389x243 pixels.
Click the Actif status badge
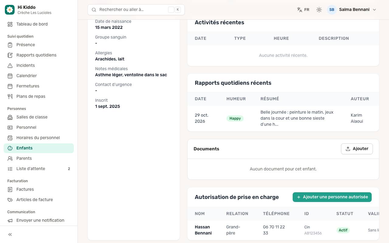pyautogui.click(x=343, y=230)
